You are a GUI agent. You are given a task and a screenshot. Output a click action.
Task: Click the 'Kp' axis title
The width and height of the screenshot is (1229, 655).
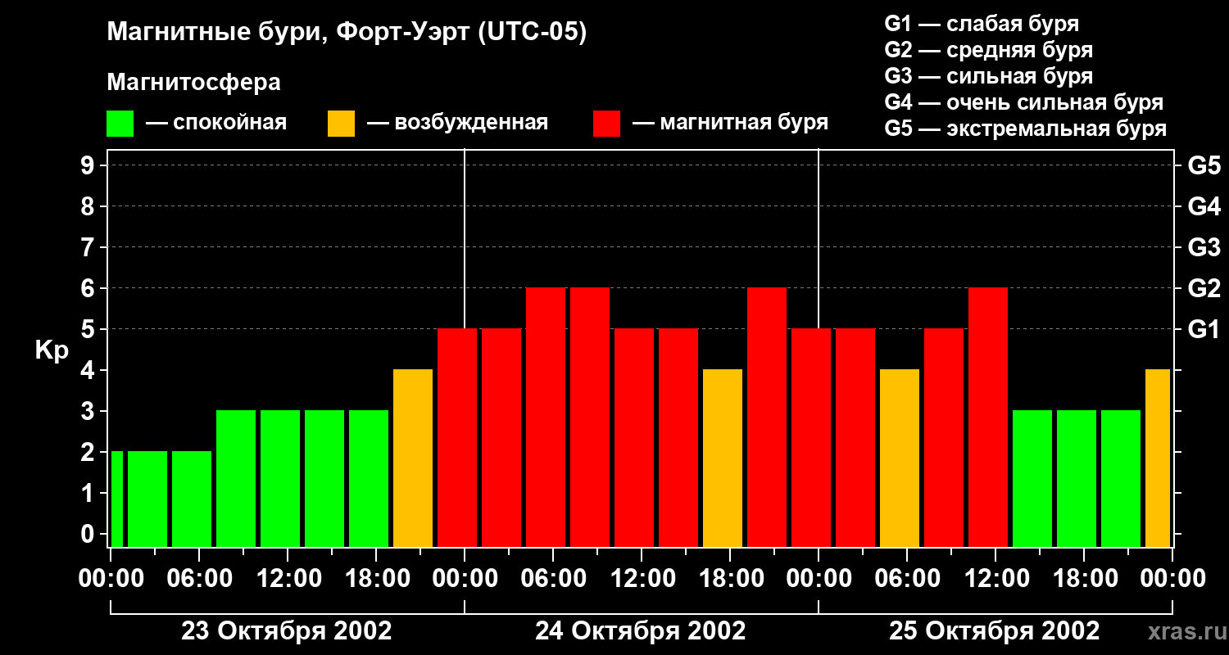[x=52, y=350]
